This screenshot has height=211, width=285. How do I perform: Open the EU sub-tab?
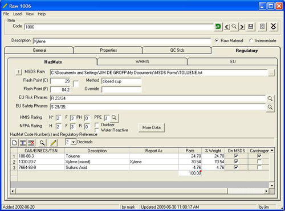(233, 61)
